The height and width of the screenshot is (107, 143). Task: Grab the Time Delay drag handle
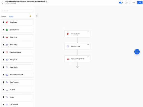click(3, 45)
